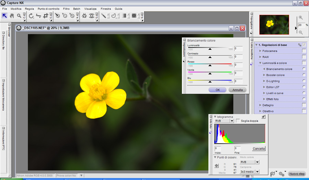Expand the RAW section
Viewport: 309px width, 180px height.
[260, 57]
